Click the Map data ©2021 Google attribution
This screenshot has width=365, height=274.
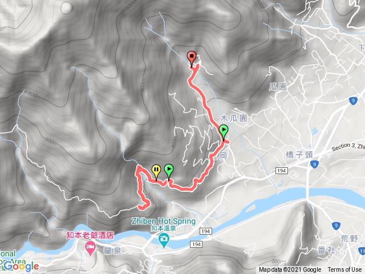pyautogui.click(x=290, y=269)
